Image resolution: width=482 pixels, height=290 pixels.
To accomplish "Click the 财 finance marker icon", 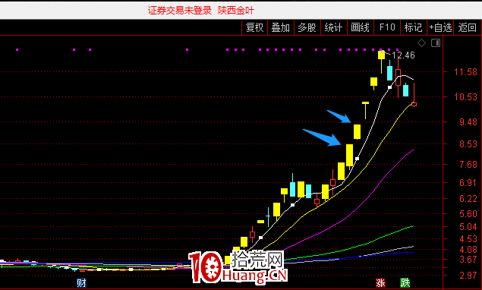I will [x=81, y=282].
